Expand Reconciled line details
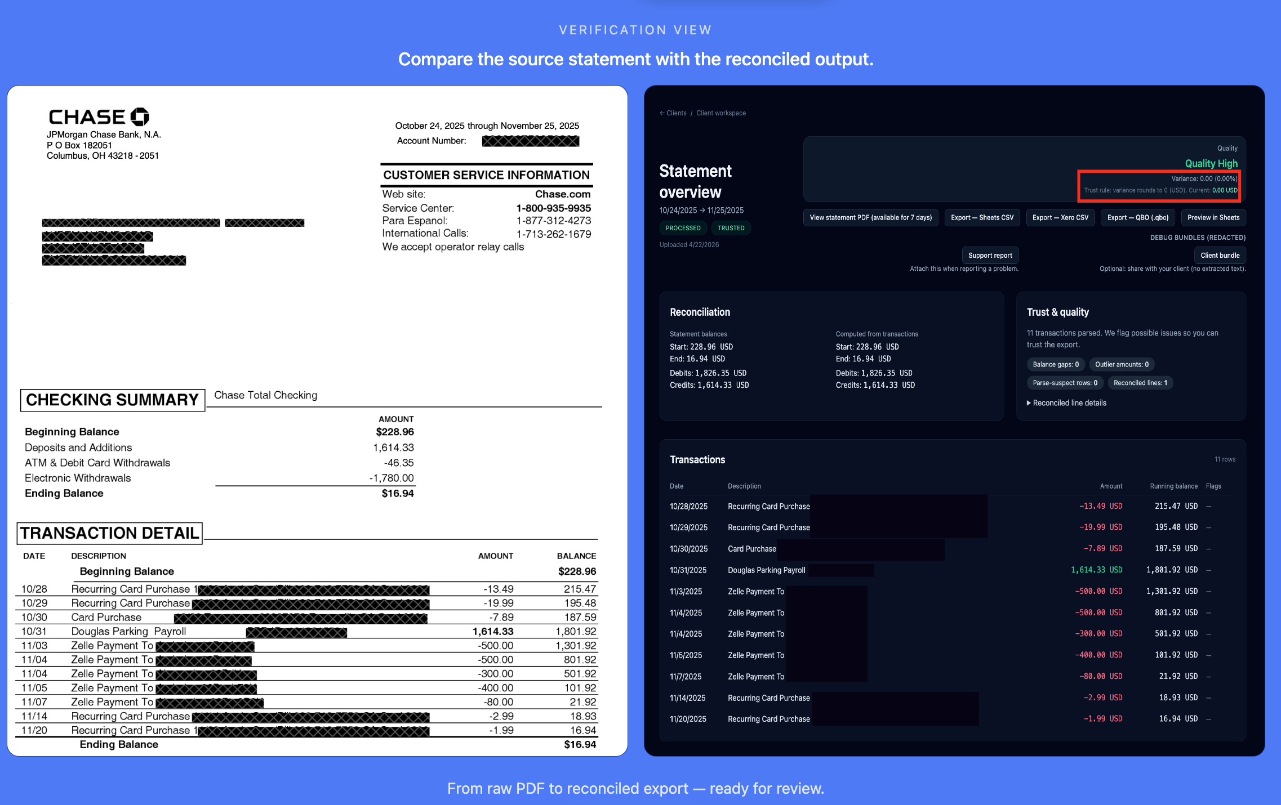The height and width of the screenshot is (805, 1281). 1066,403
